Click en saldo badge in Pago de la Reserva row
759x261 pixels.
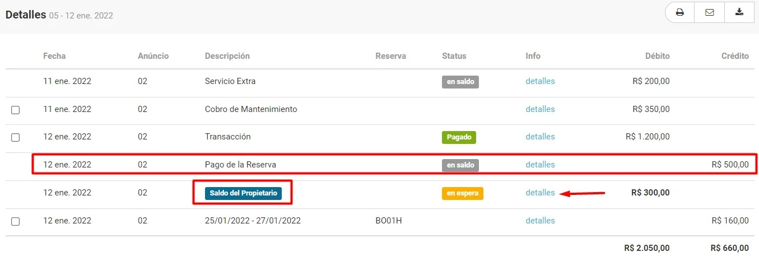click(460, 165)
